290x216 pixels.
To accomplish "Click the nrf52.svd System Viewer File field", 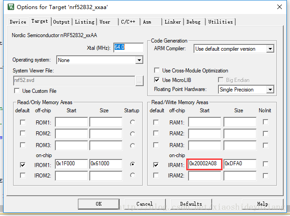I will pyautogui.click(x=74, y=81).
